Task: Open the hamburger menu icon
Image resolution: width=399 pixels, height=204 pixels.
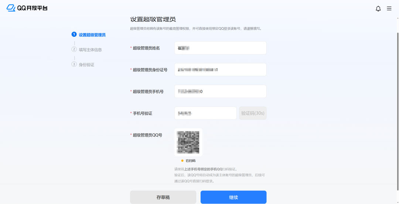Action: coord(389,8)
